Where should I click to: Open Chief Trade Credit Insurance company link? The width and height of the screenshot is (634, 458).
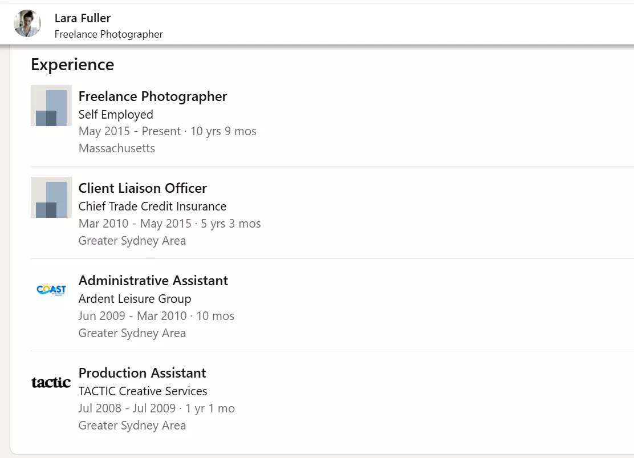[152, 206]
